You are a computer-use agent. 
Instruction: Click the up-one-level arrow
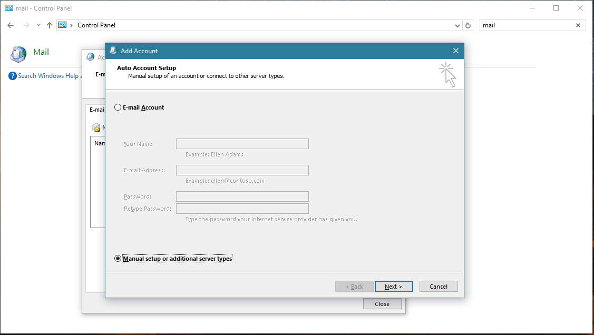click(50, 25)
